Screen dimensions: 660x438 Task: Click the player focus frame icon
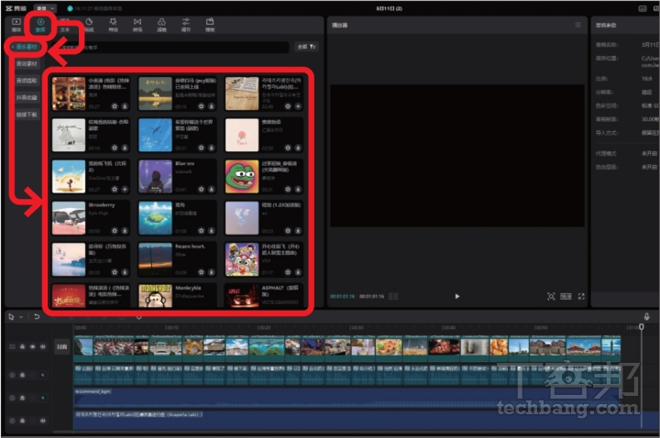[x=551, y=296]
